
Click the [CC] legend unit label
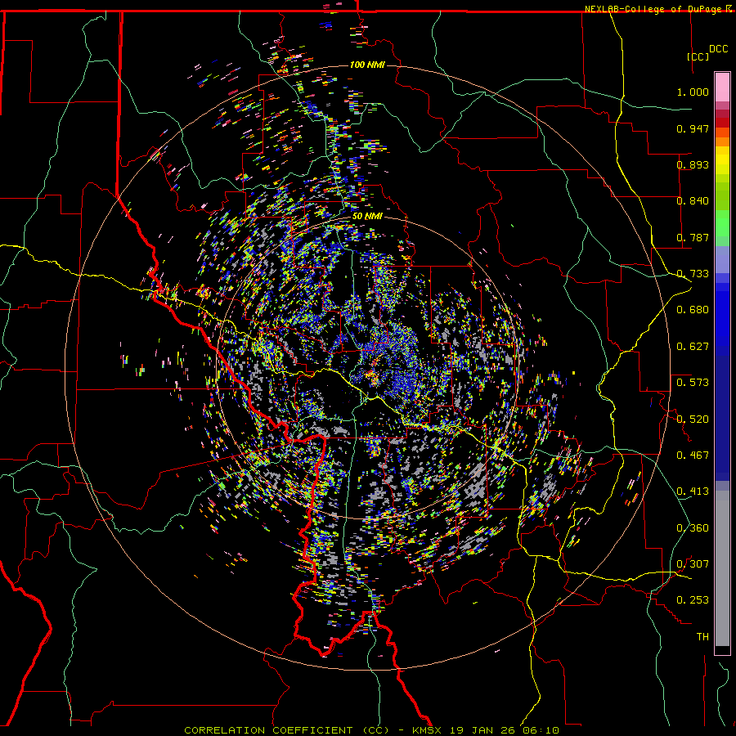click(698, 56)
